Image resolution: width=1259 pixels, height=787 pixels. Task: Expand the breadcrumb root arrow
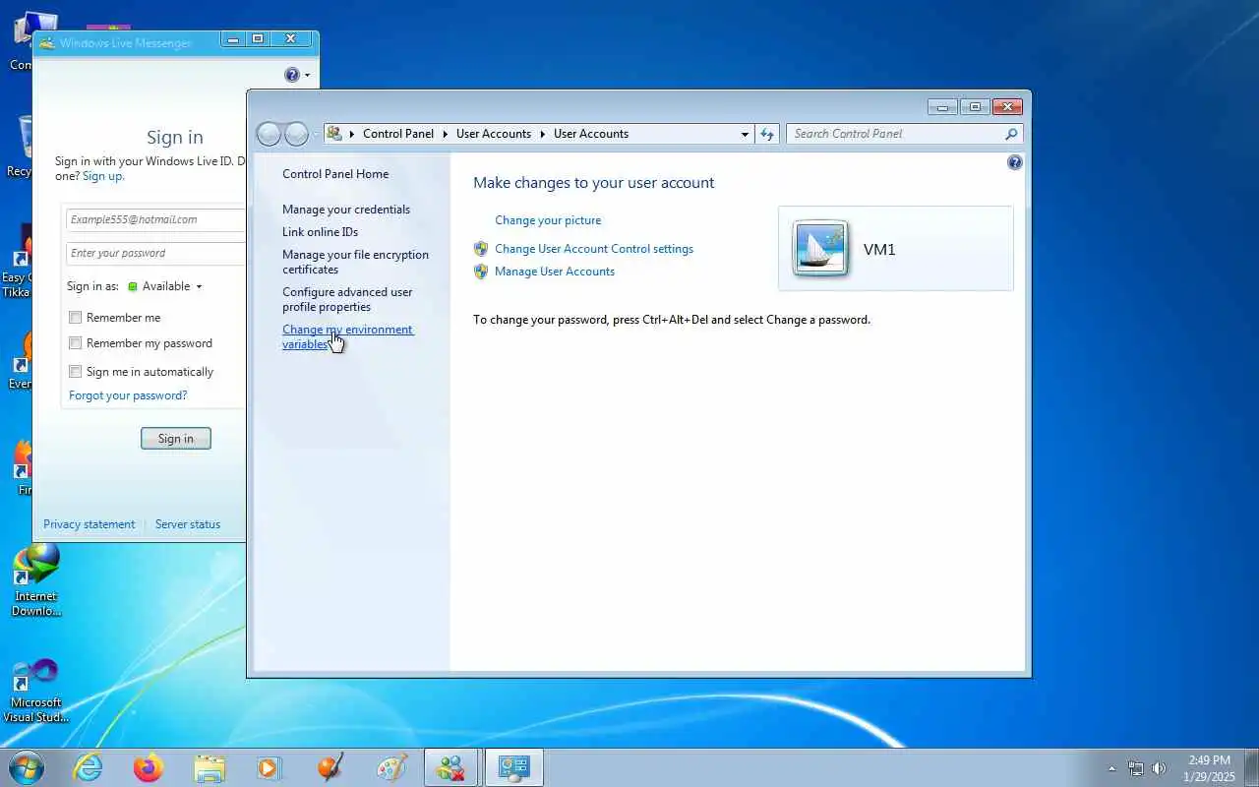[x=352, y=134]
